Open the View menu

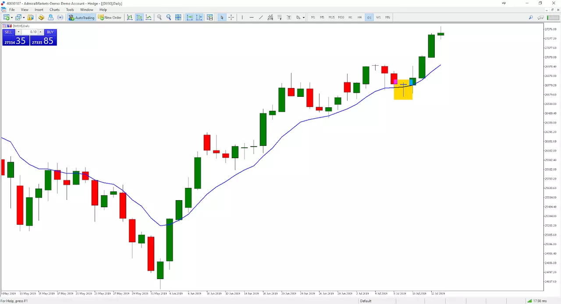tap(25, 10)
